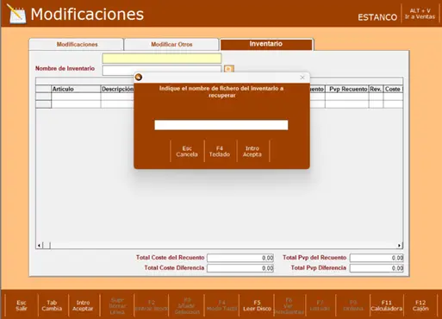Click right arrow of horizontal scrollbar
Screen dimensions: 442x319
[x=399, y=246]
